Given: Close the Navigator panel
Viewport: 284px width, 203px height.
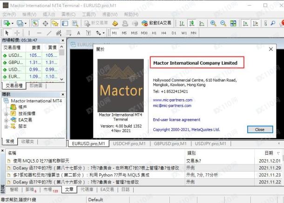Looking at the screenshot, I should [63, 95].
